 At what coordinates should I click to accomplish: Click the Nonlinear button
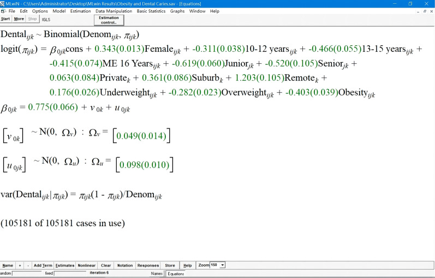coord(87,265)
